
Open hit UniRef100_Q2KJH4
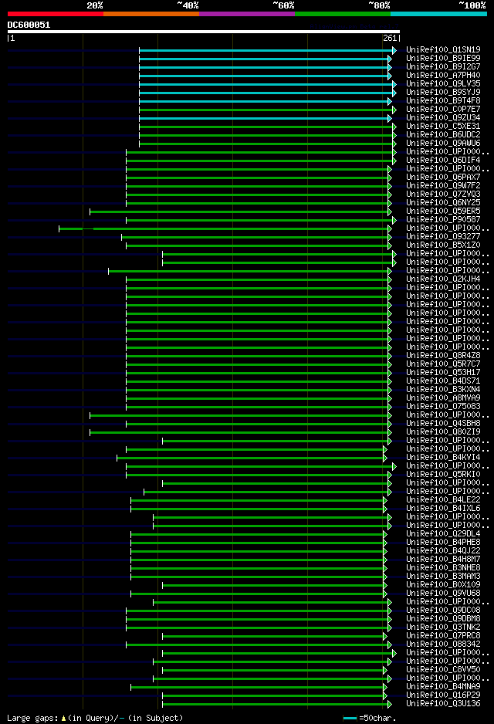coord(443,279)
